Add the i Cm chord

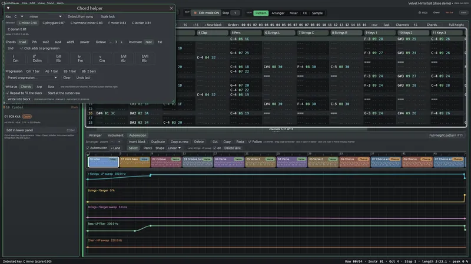tap(16, 58)
